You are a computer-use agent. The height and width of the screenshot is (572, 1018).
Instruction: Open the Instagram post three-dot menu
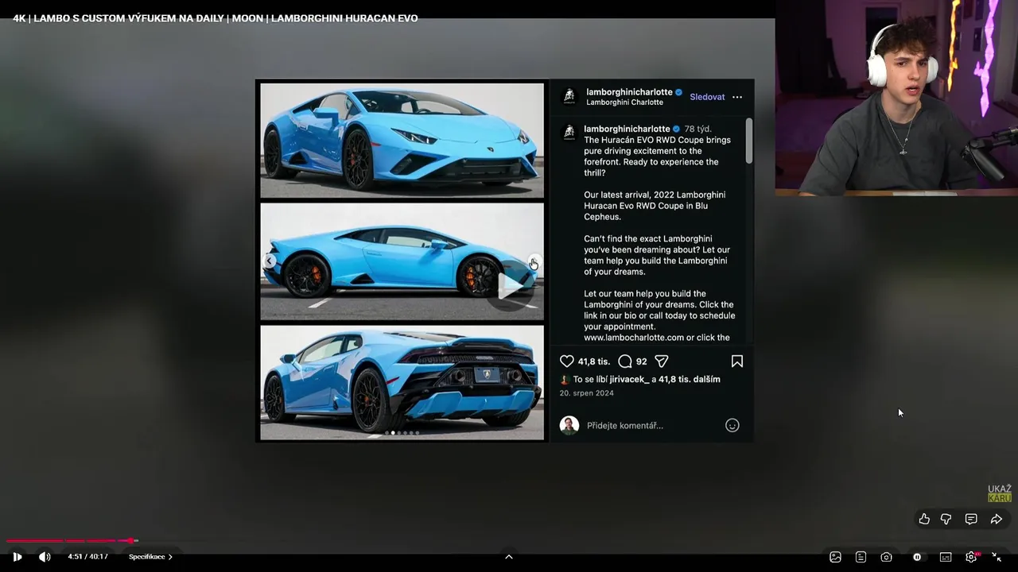coord(737,97)
